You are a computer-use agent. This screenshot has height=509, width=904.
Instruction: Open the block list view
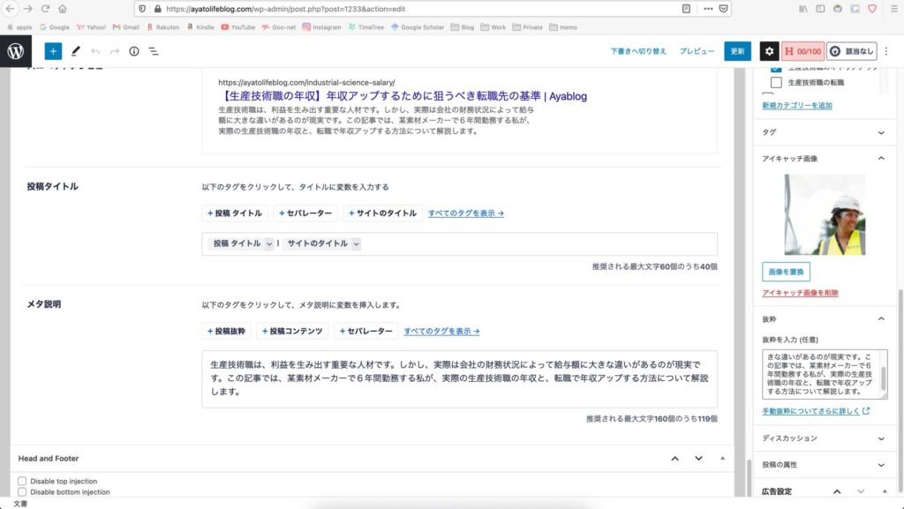[x=154, y=51]
